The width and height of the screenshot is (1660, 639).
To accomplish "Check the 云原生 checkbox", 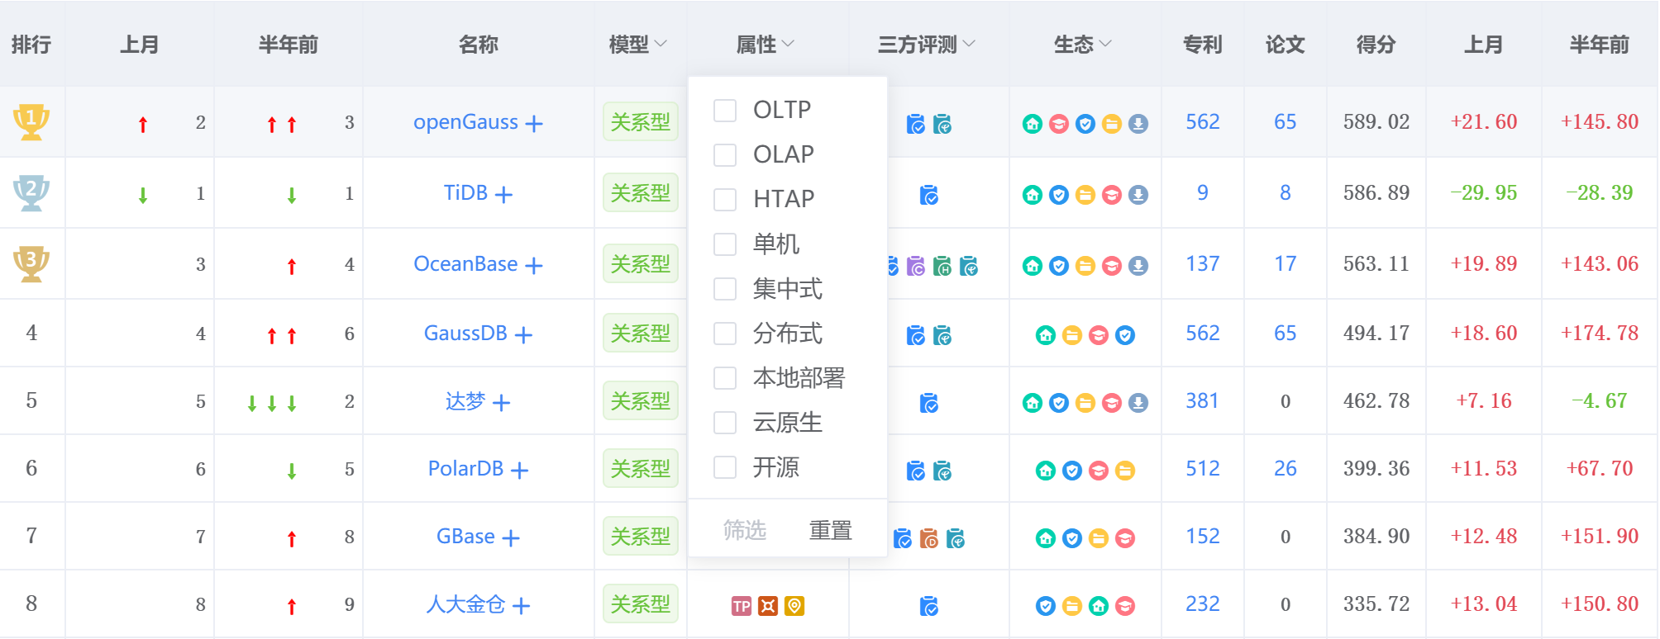I will pyautogui.click(x=725, y=422).
